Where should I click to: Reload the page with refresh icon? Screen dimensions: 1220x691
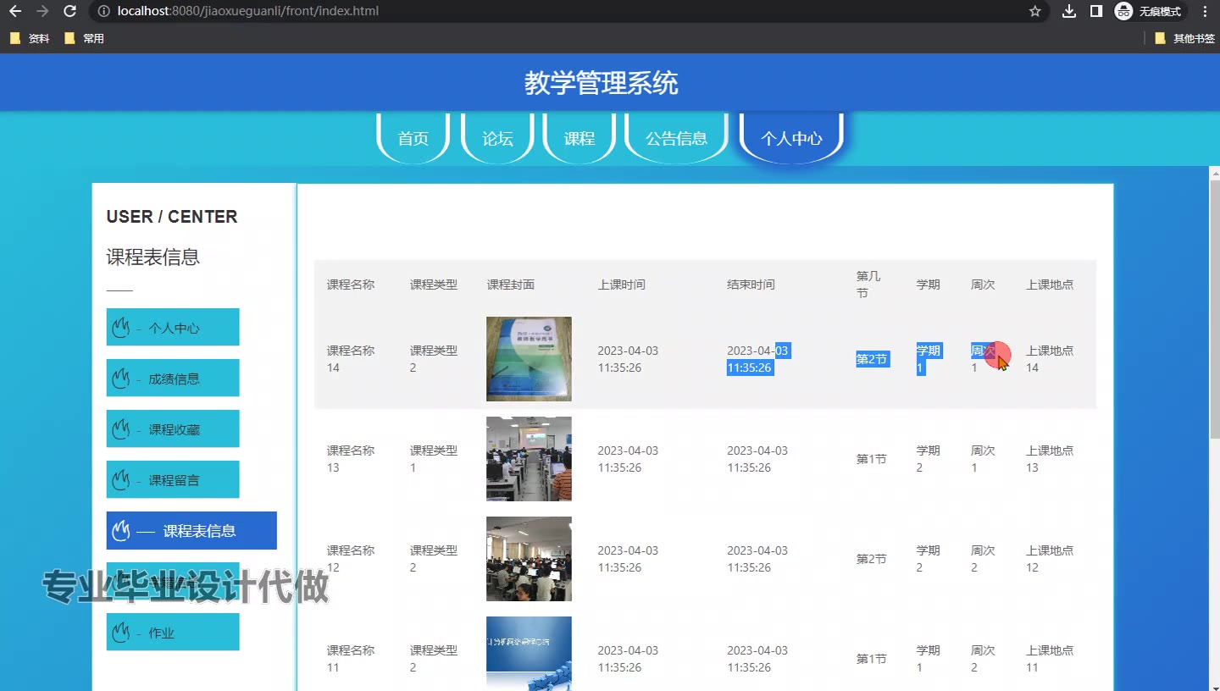[70, 12]
